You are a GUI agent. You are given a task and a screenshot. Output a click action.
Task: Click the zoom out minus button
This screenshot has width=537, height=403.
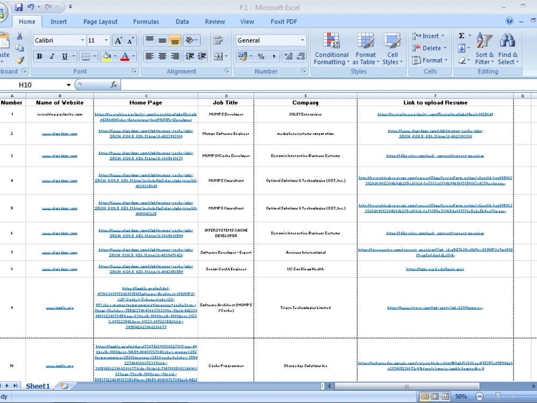pos(480,397)
